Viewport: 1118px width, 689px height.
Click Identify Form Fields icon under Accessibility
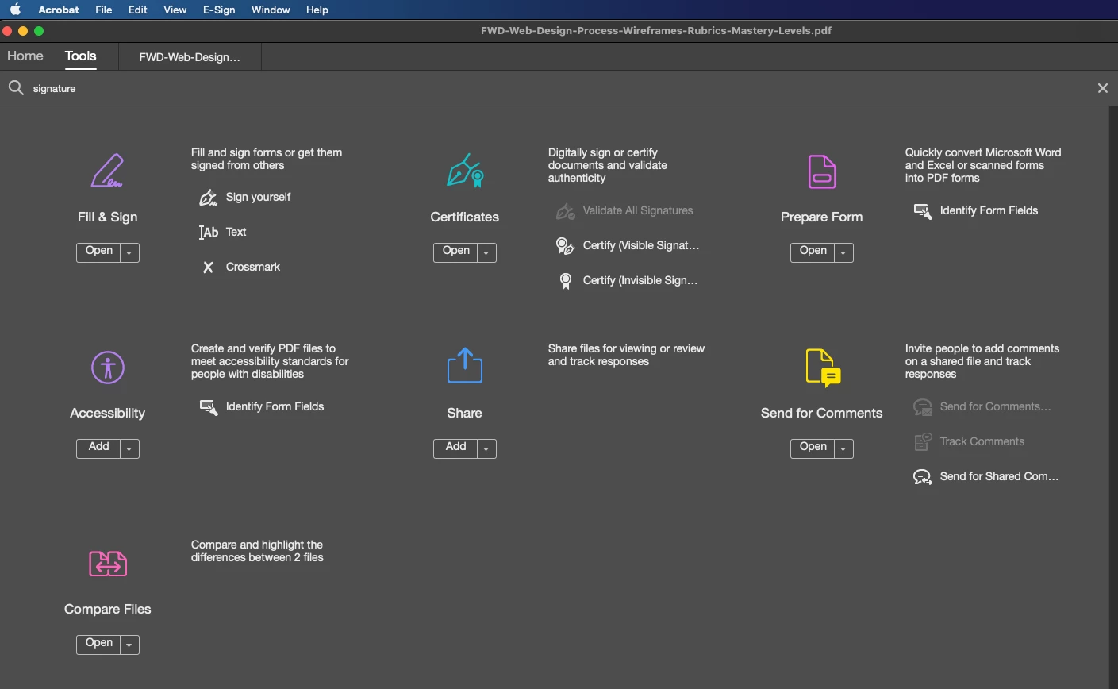[x=209, y=407]
